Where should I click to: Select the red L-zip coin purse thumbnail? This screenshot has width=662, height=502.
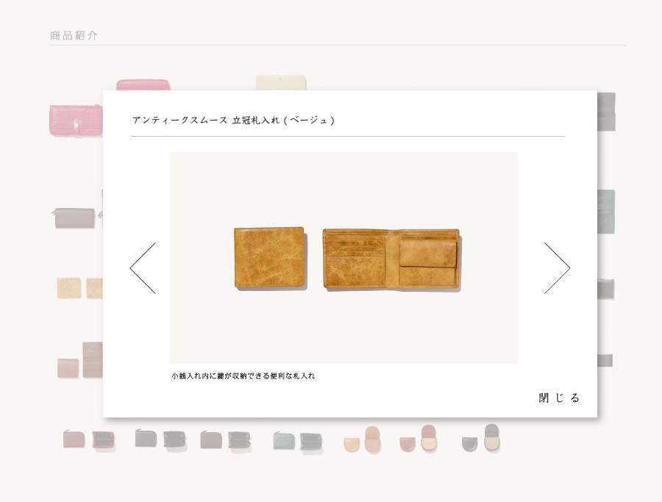click(89, 440)
